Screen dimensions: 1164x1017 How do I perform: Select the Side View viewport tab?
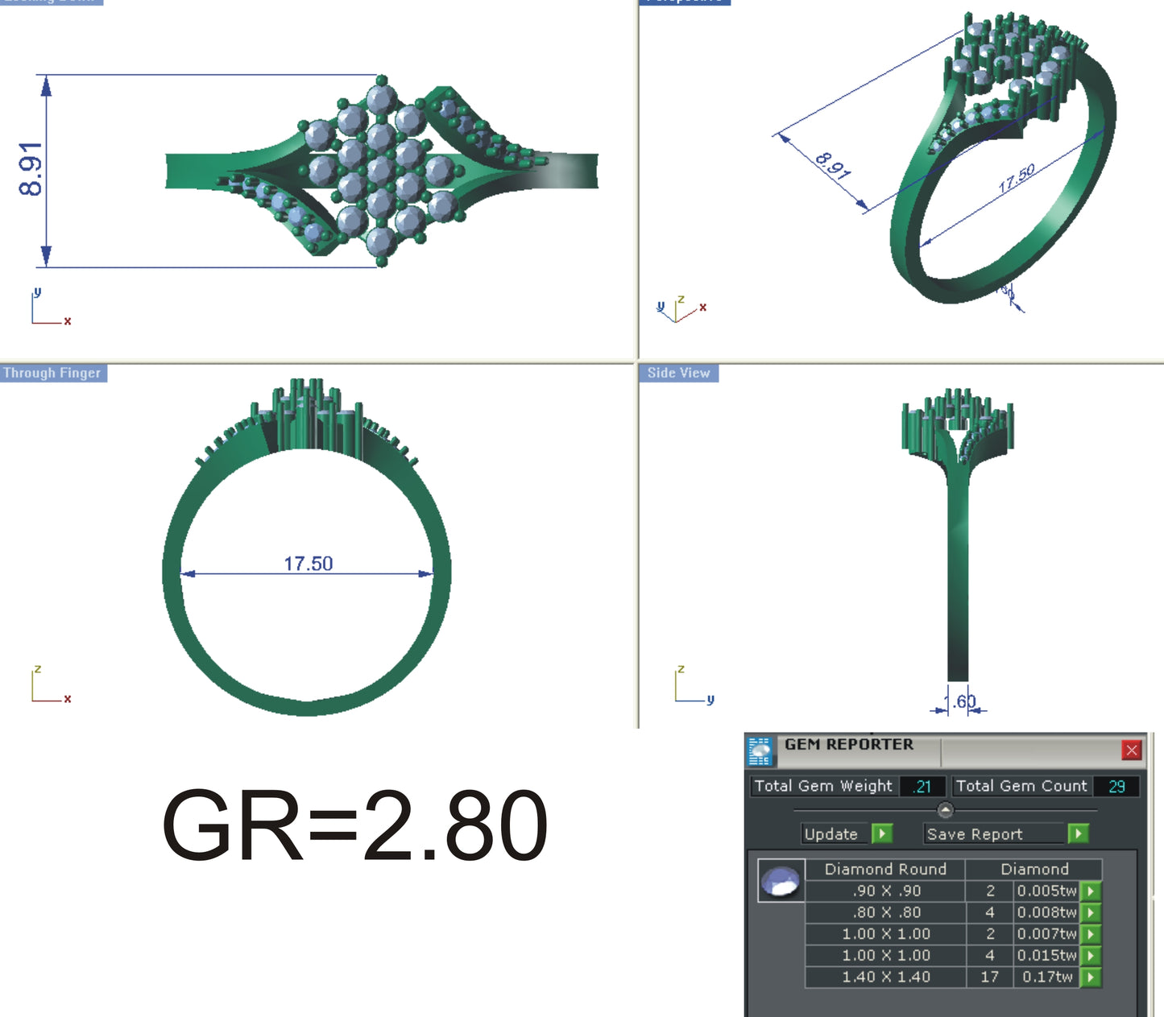[x=677, y=373]
